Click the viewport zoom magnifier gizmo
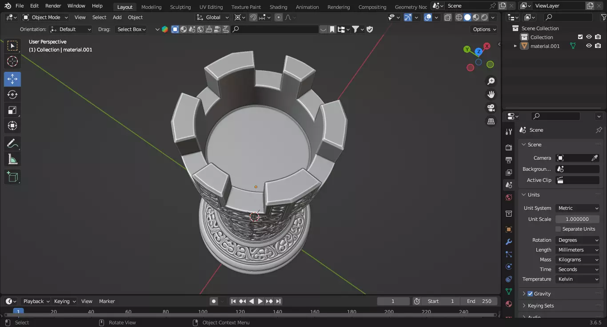This screenshot has width=607, height=327. (x=491, y=81)
